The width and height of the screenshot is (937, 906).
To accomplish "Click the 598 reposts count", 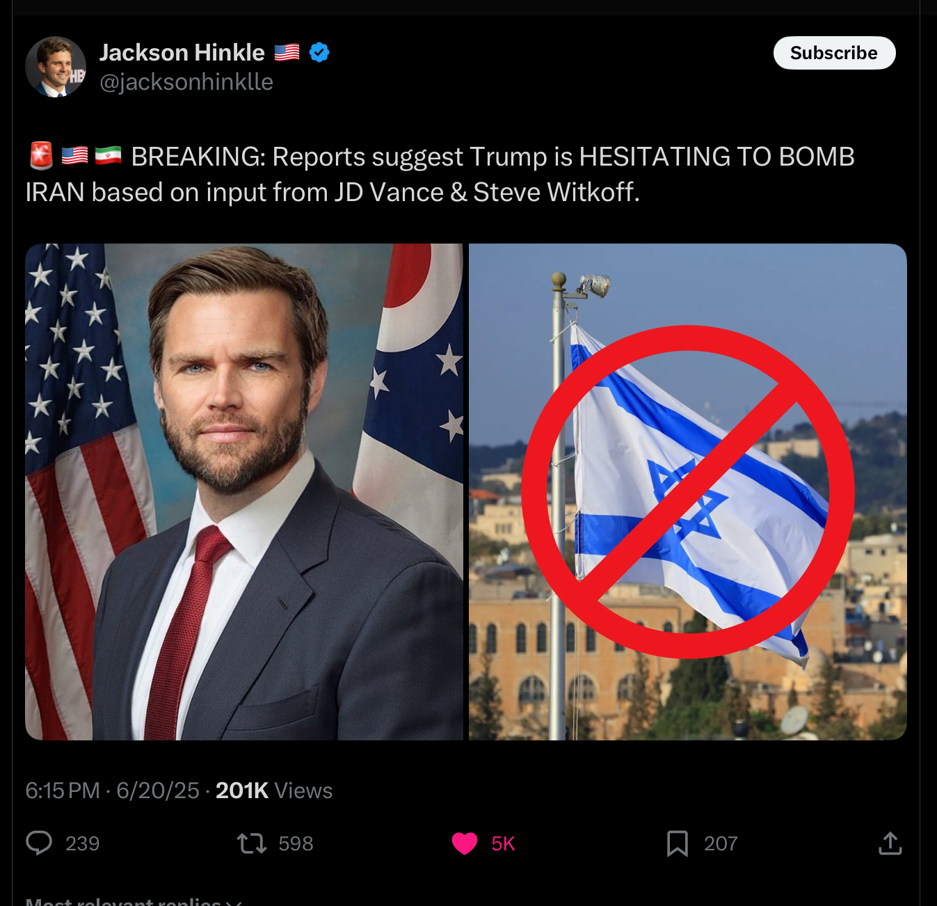I will (296, 843).
